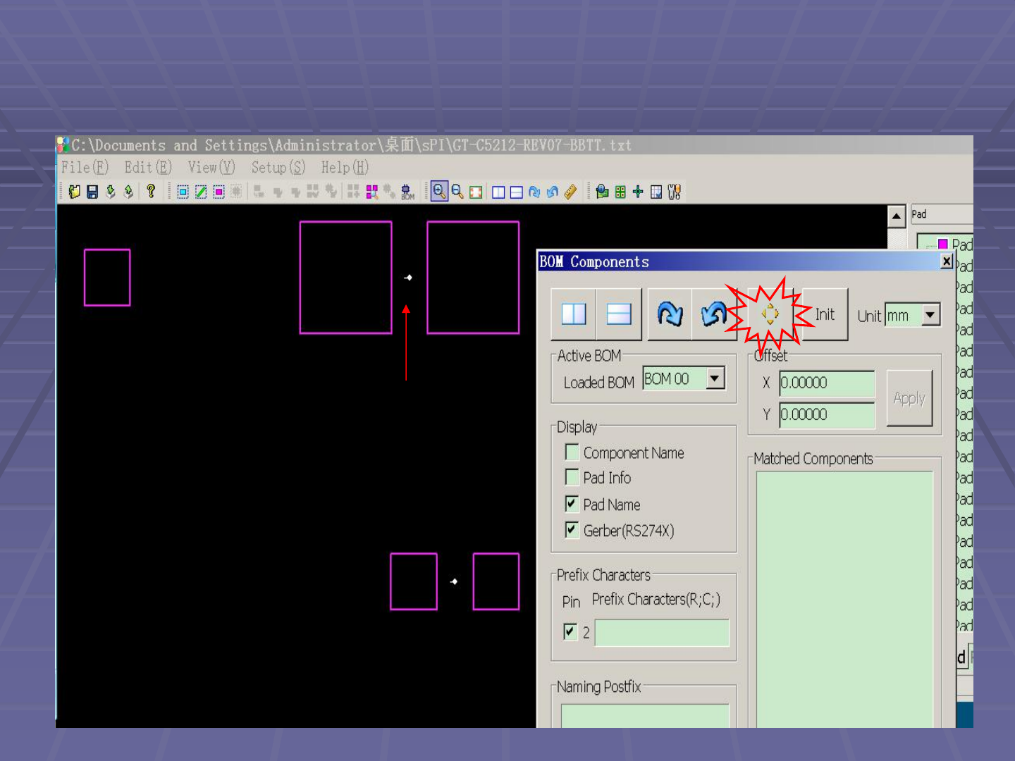Select the zoom in magnifier tool

tap(439, 192)
